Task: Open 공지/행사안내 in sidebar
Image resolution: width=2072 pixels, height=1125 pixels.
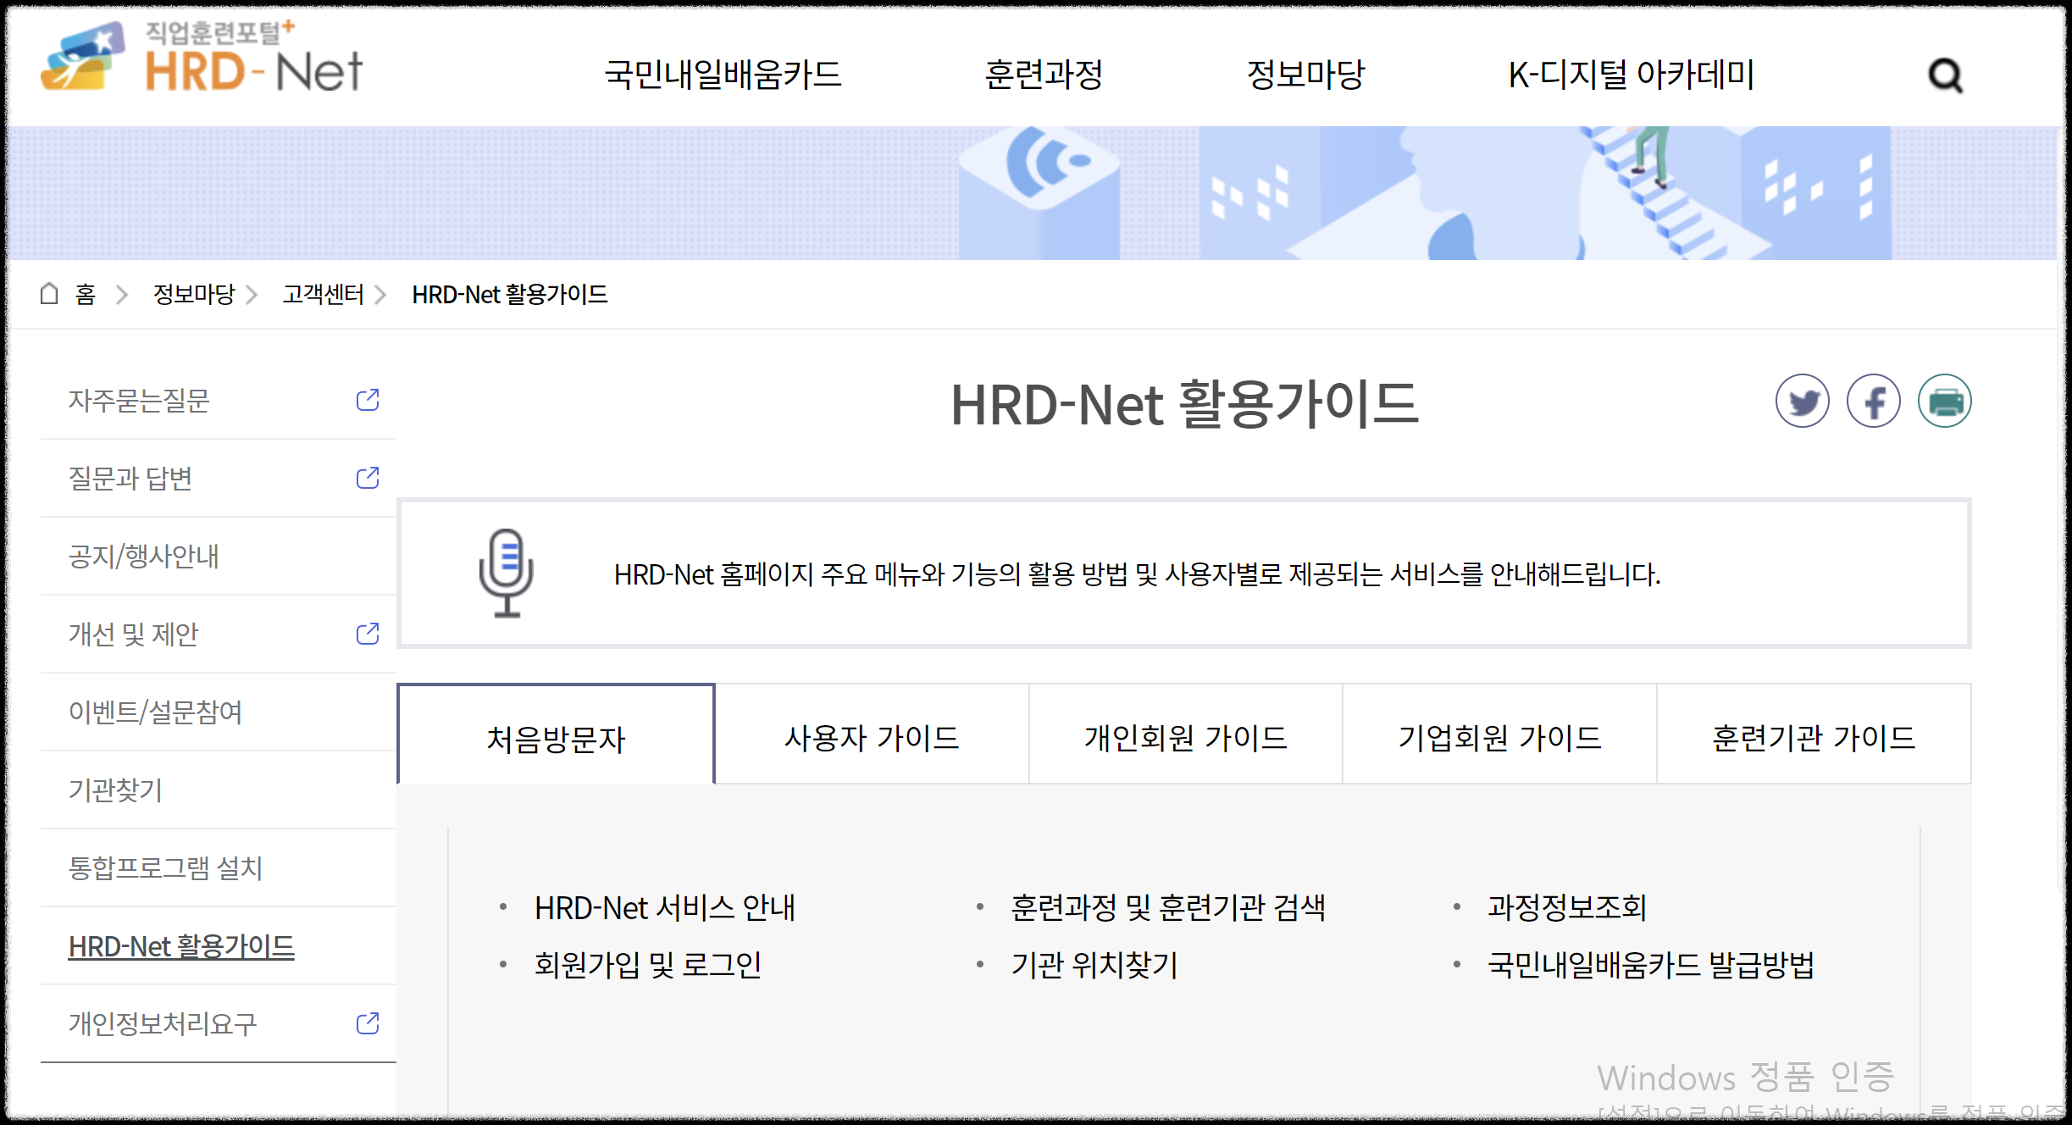Action: pyautogui.click(x=144, y=556)
